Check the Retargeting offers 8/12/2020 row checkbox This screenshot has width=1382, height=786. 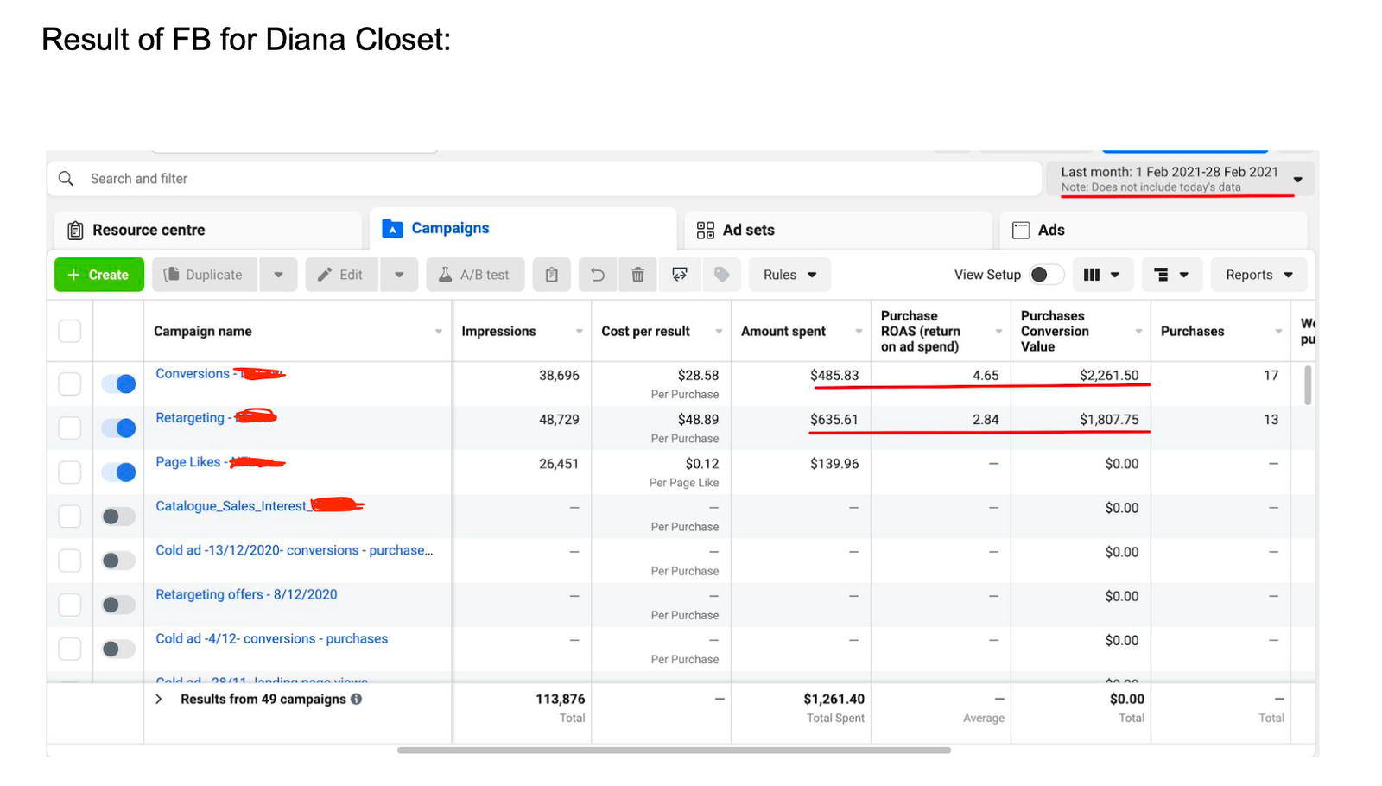(70, 605)
